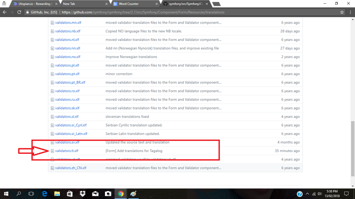Open validators.mn.xlf file
The height and width of the screenshot is (199, 355).
tap(68, 23)
